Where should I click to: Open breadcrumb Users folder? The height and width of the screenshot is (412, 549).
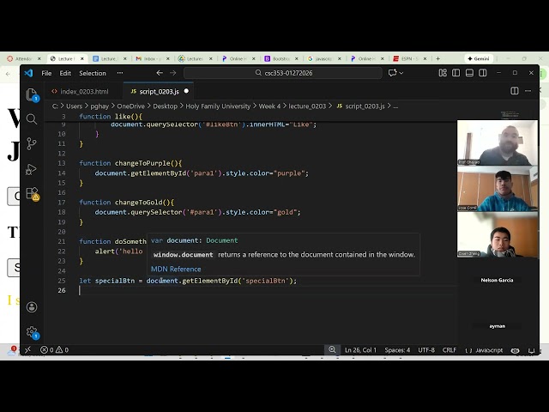[x=75, y=106]
